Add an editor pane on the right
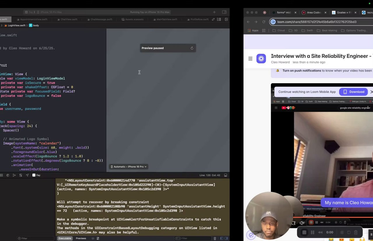373x241 pixels. click(x=226, y=19)
